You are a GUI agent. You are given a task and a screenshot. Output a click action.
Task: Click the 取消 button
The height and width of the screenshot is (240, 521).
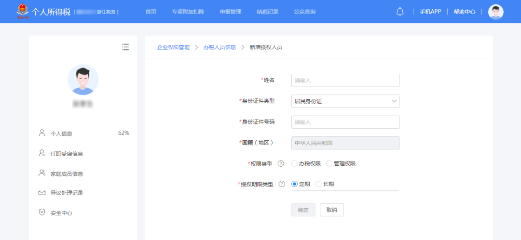point(331,210)
